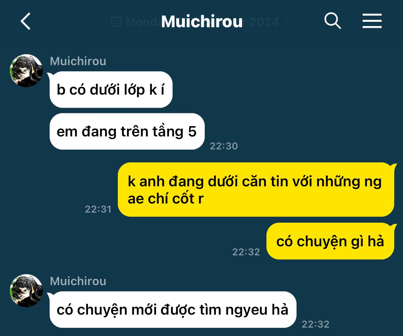The width and height of the screenshot is (403, 336).
Task: Select the yellow message about 'căn tin'
Action: [256, 190]
